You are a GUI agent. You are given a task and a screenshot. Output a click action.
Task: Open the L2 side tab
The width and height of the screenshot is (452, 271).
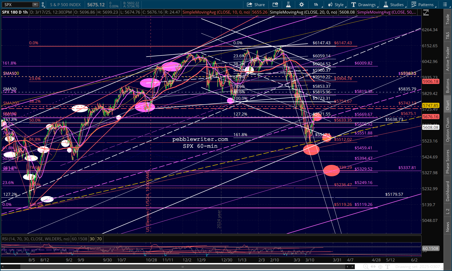[x=448, y=211]
